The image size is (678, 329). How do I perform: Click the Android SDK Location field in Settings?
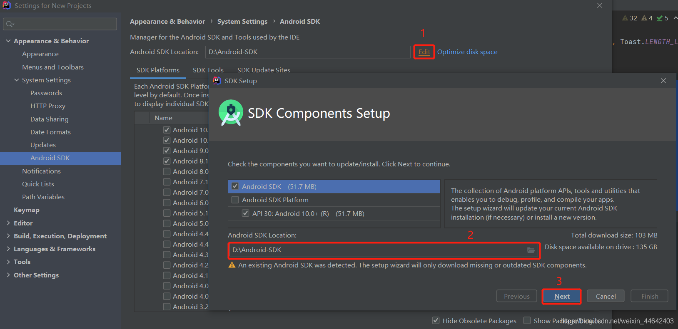308,52
